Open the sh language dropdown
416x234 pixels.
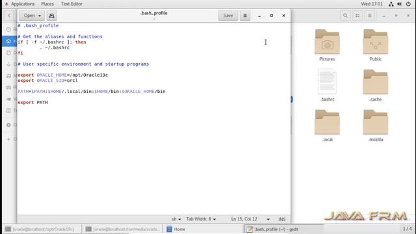(x=176, y=219)
